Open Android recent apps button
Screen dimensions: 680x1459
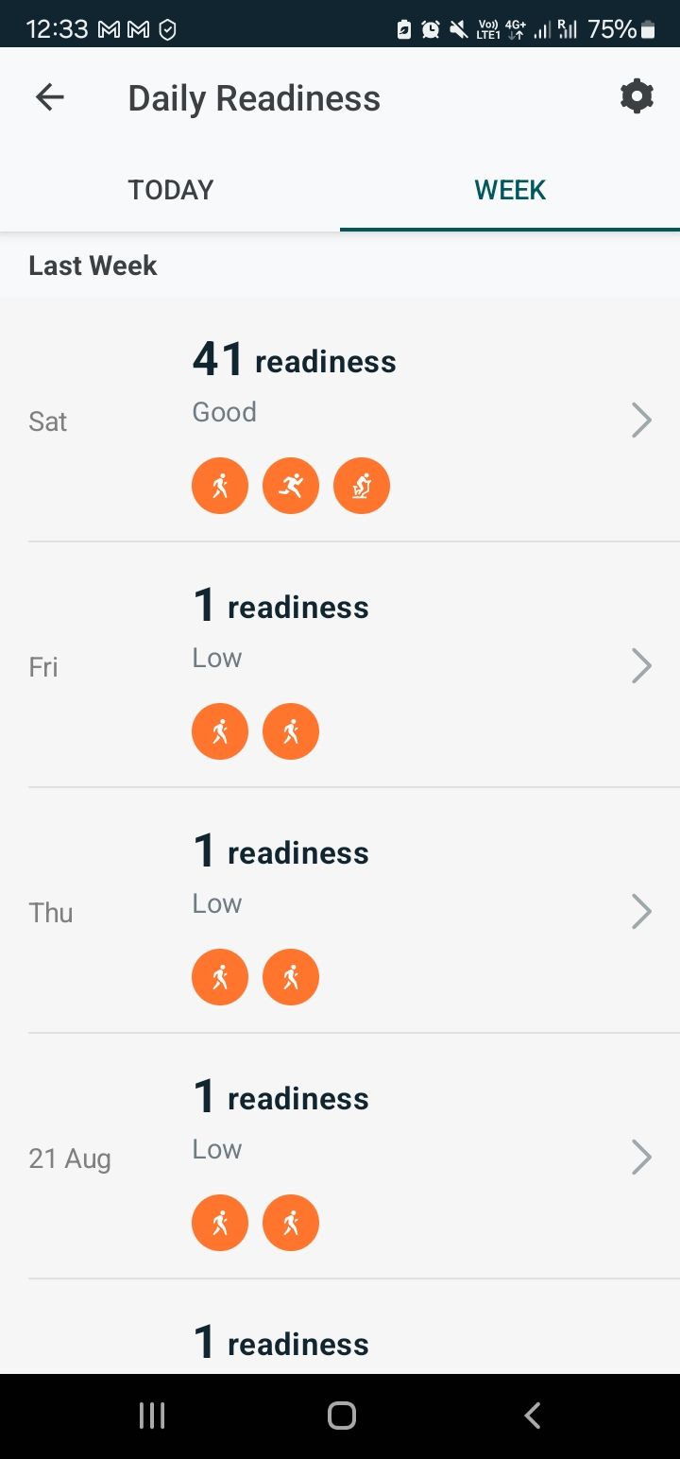coord(152,1416)
